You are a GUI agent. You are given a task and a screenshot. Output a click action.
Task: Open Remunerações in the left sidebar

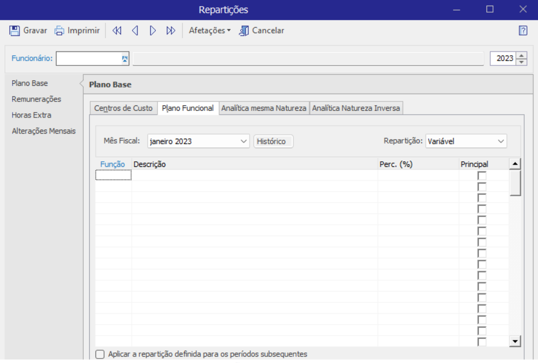tap(37, 99)
